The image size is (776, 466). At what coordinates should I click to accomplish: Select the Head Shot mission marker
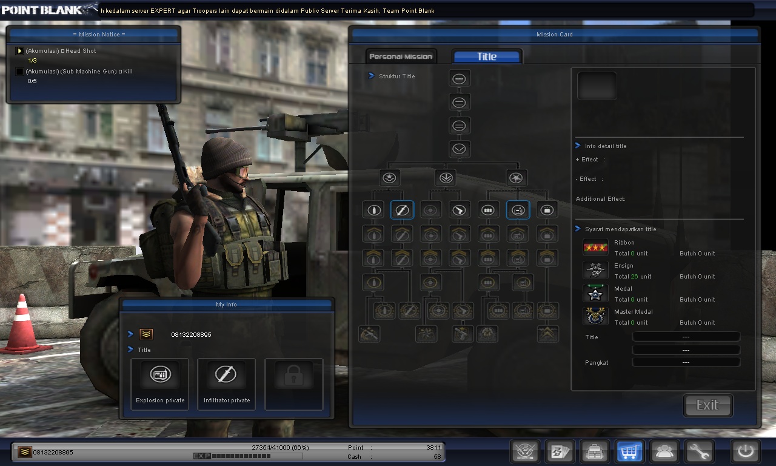pyautogui.click(x=19, y=51)
